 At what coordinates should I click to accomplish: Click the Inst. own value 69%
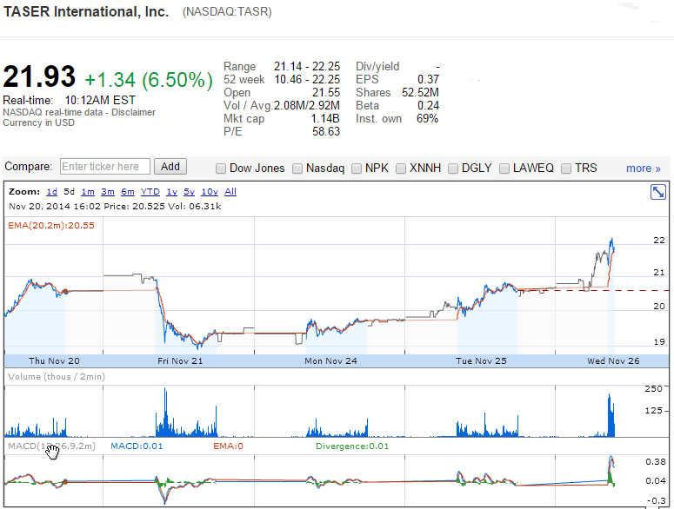point(428,118)
